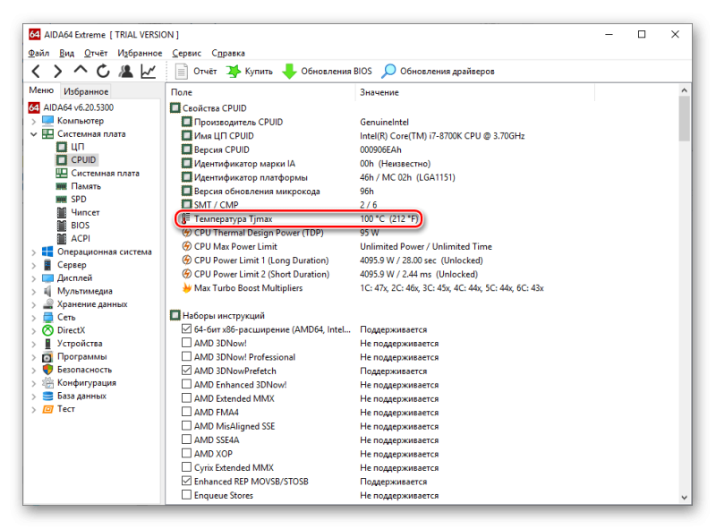Select SPD item in tree
The width and height of the screenshot is (716, 529).
(x=72, y=200)
